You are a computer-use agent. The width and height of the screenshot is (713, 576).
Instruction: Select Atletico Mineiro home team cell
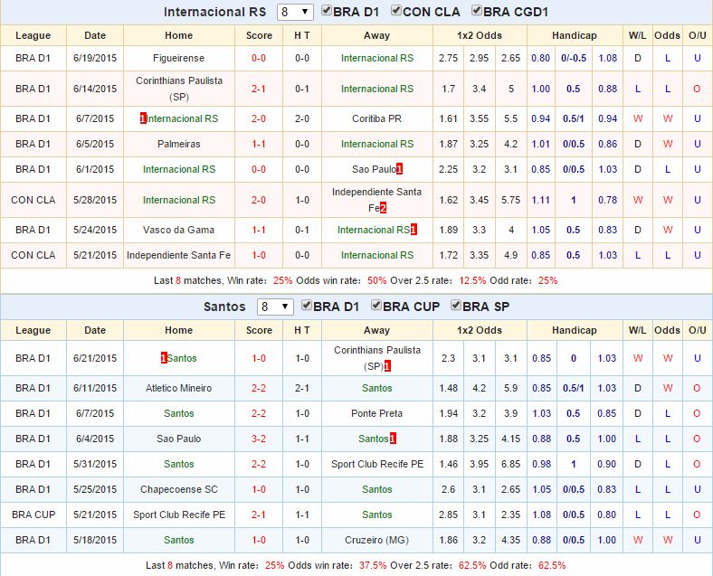179,389
